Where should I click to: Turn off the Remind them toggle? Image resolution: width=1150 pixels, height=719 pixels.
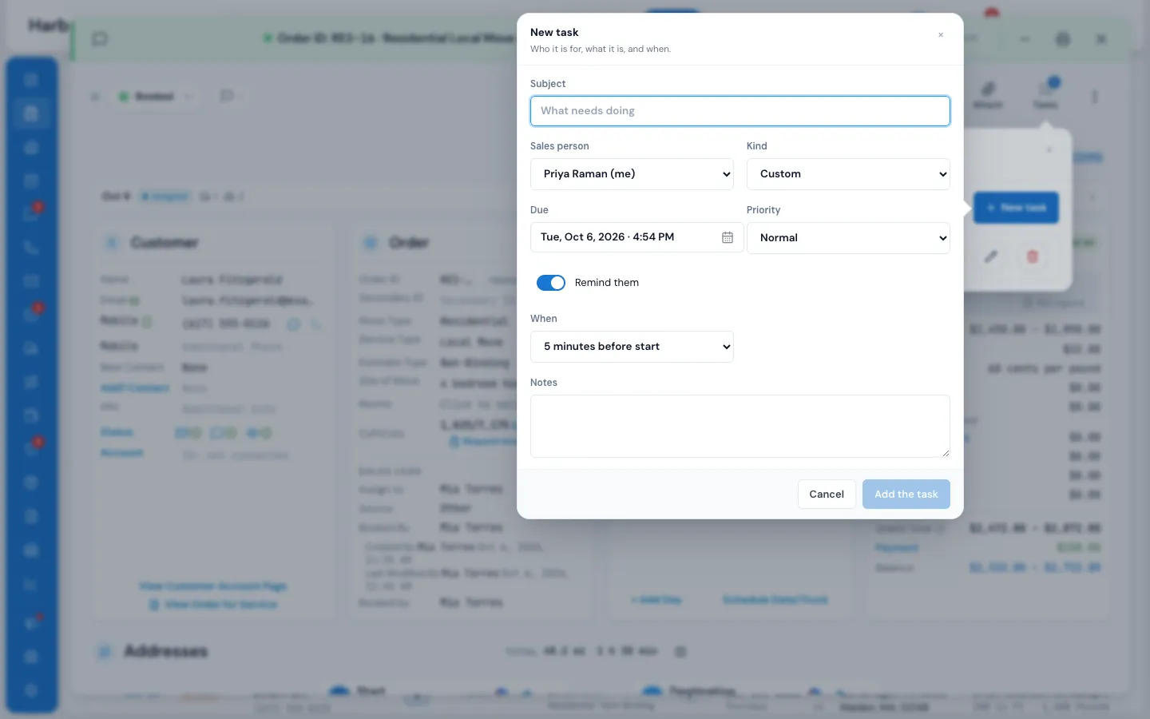[x=551, y=283]
